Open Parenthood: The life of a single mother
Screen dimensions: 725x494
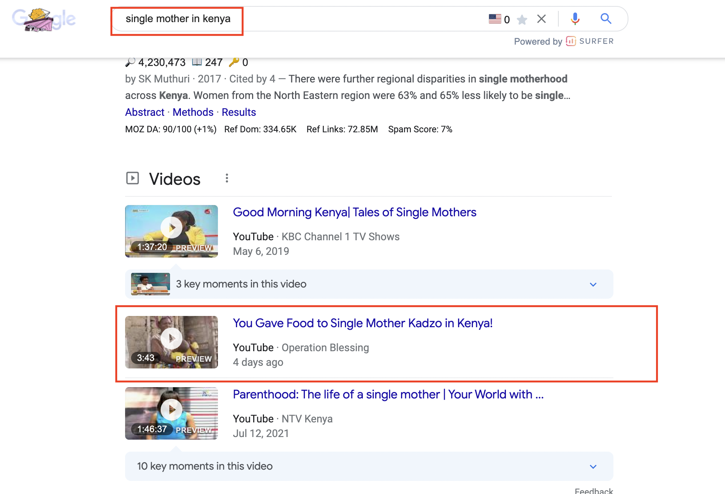click(x=388, y=394)
